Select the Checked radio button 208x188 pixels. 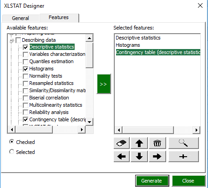coord(12,142)
